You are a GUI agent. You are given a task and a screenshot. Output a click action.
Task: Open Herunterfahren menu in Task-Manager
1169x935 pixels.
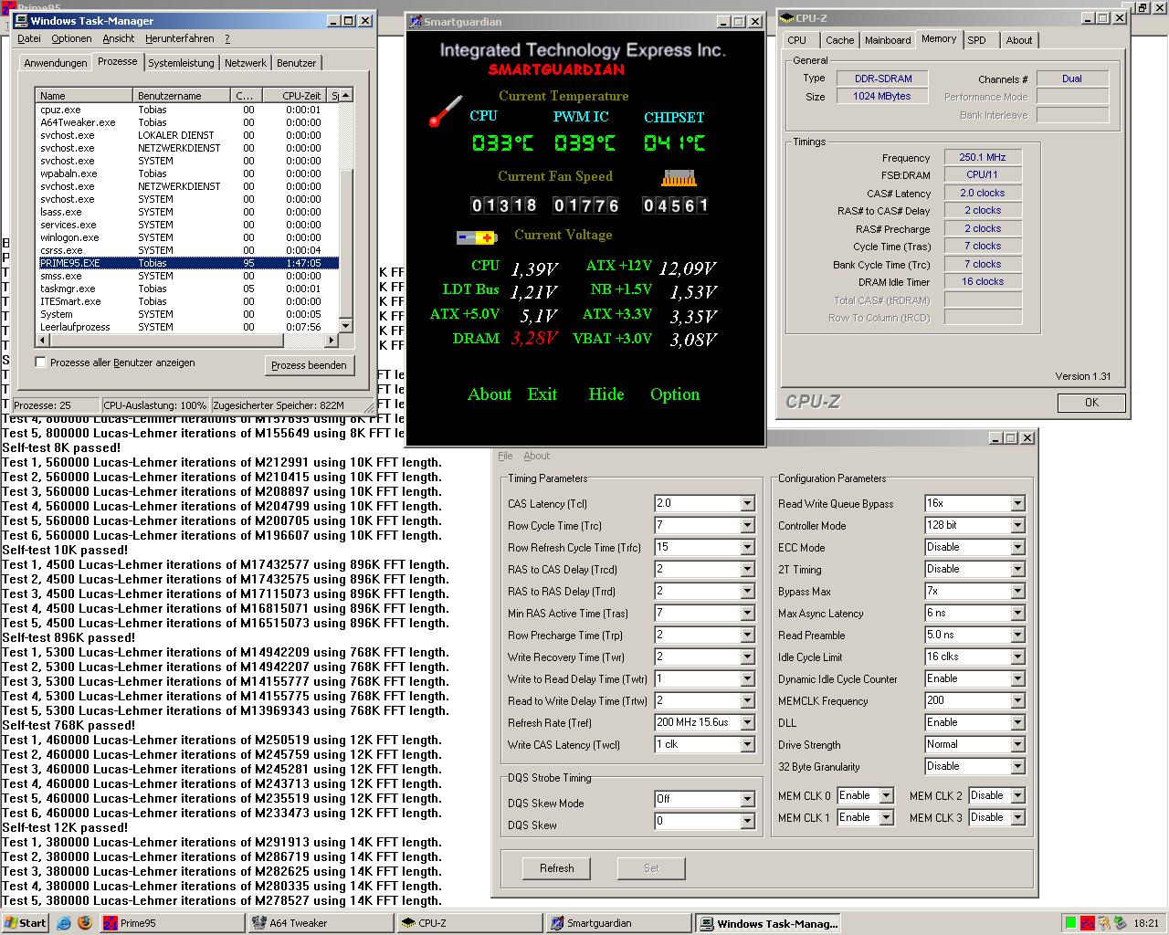pyautogui.click(x=180, y=38)
